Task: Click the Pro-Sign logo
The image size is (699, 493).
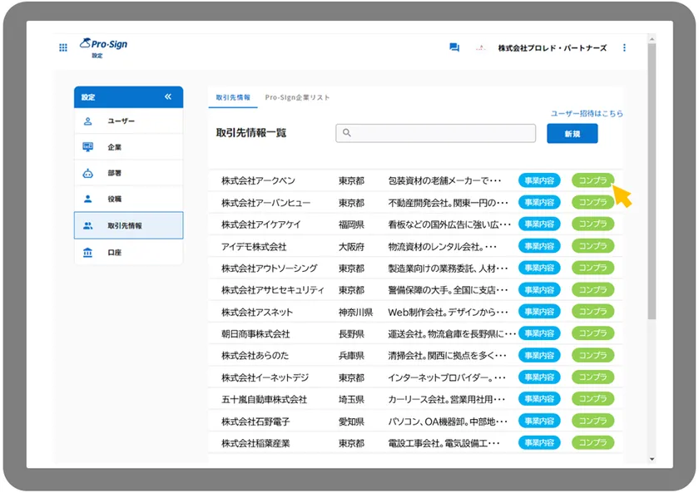Action: click(103, 44)
